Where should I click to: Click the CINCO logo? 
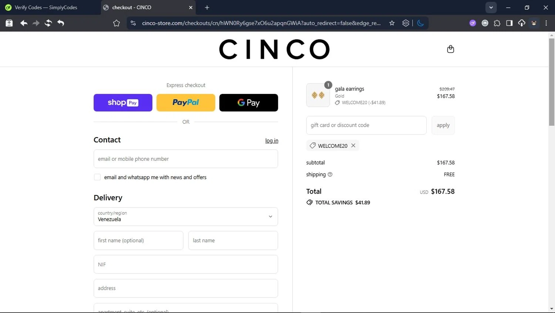pyautogui.click(x=274, y=49)
